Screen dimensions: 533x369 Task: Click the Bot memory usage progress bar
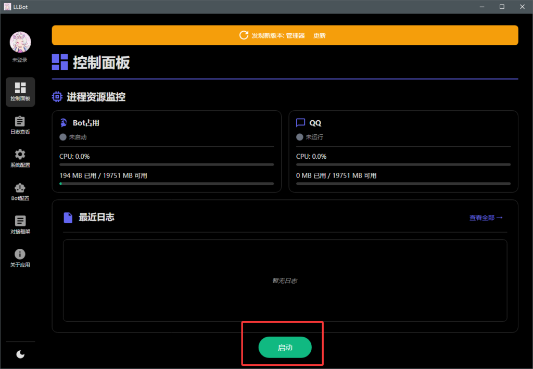(167, 184)
